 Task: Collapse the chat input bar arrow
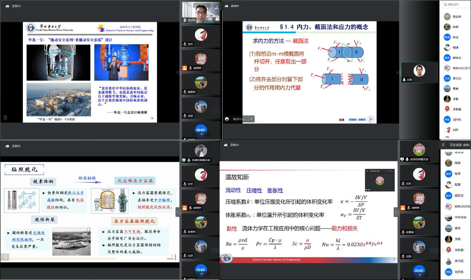(251, 119)
